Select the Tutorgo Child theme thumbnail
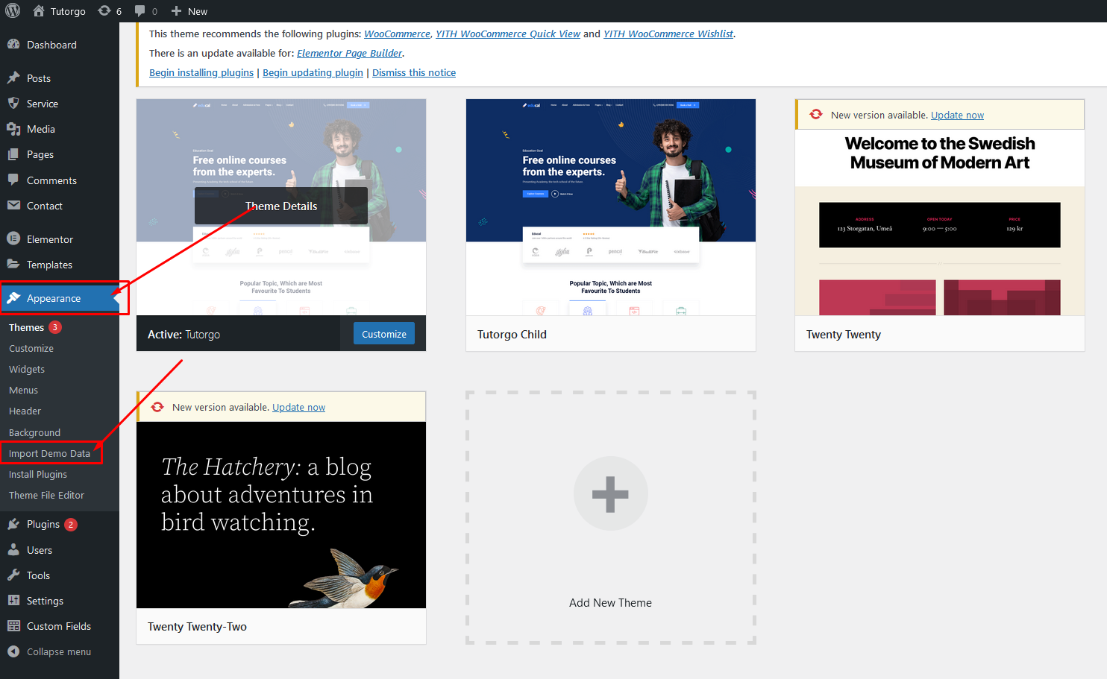This screenshot has height=679, width=1107. tap(611, 207)
